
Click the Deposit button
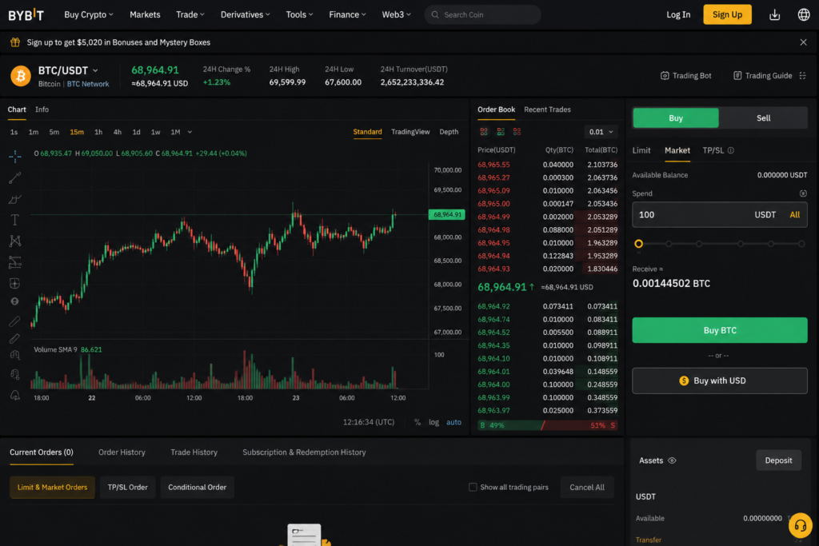coord(778,460)
